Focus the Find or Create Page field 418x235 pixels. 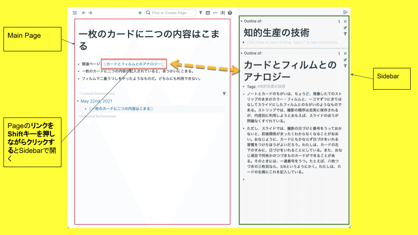(x=170, y=13)
